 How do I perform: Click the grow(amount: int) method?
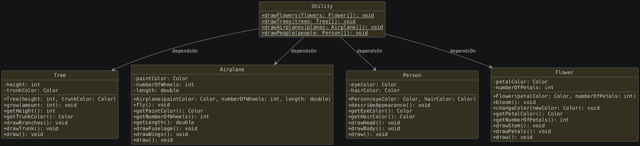click(40, 105)
